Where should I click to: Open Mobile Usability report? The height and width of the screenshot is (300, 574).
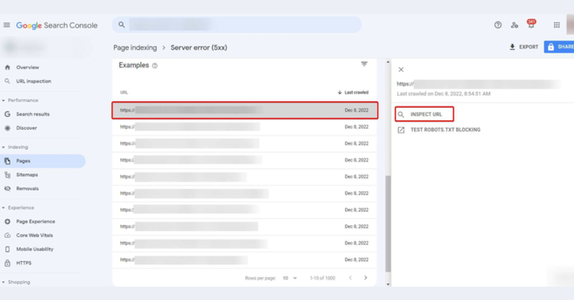pos(35,249)
